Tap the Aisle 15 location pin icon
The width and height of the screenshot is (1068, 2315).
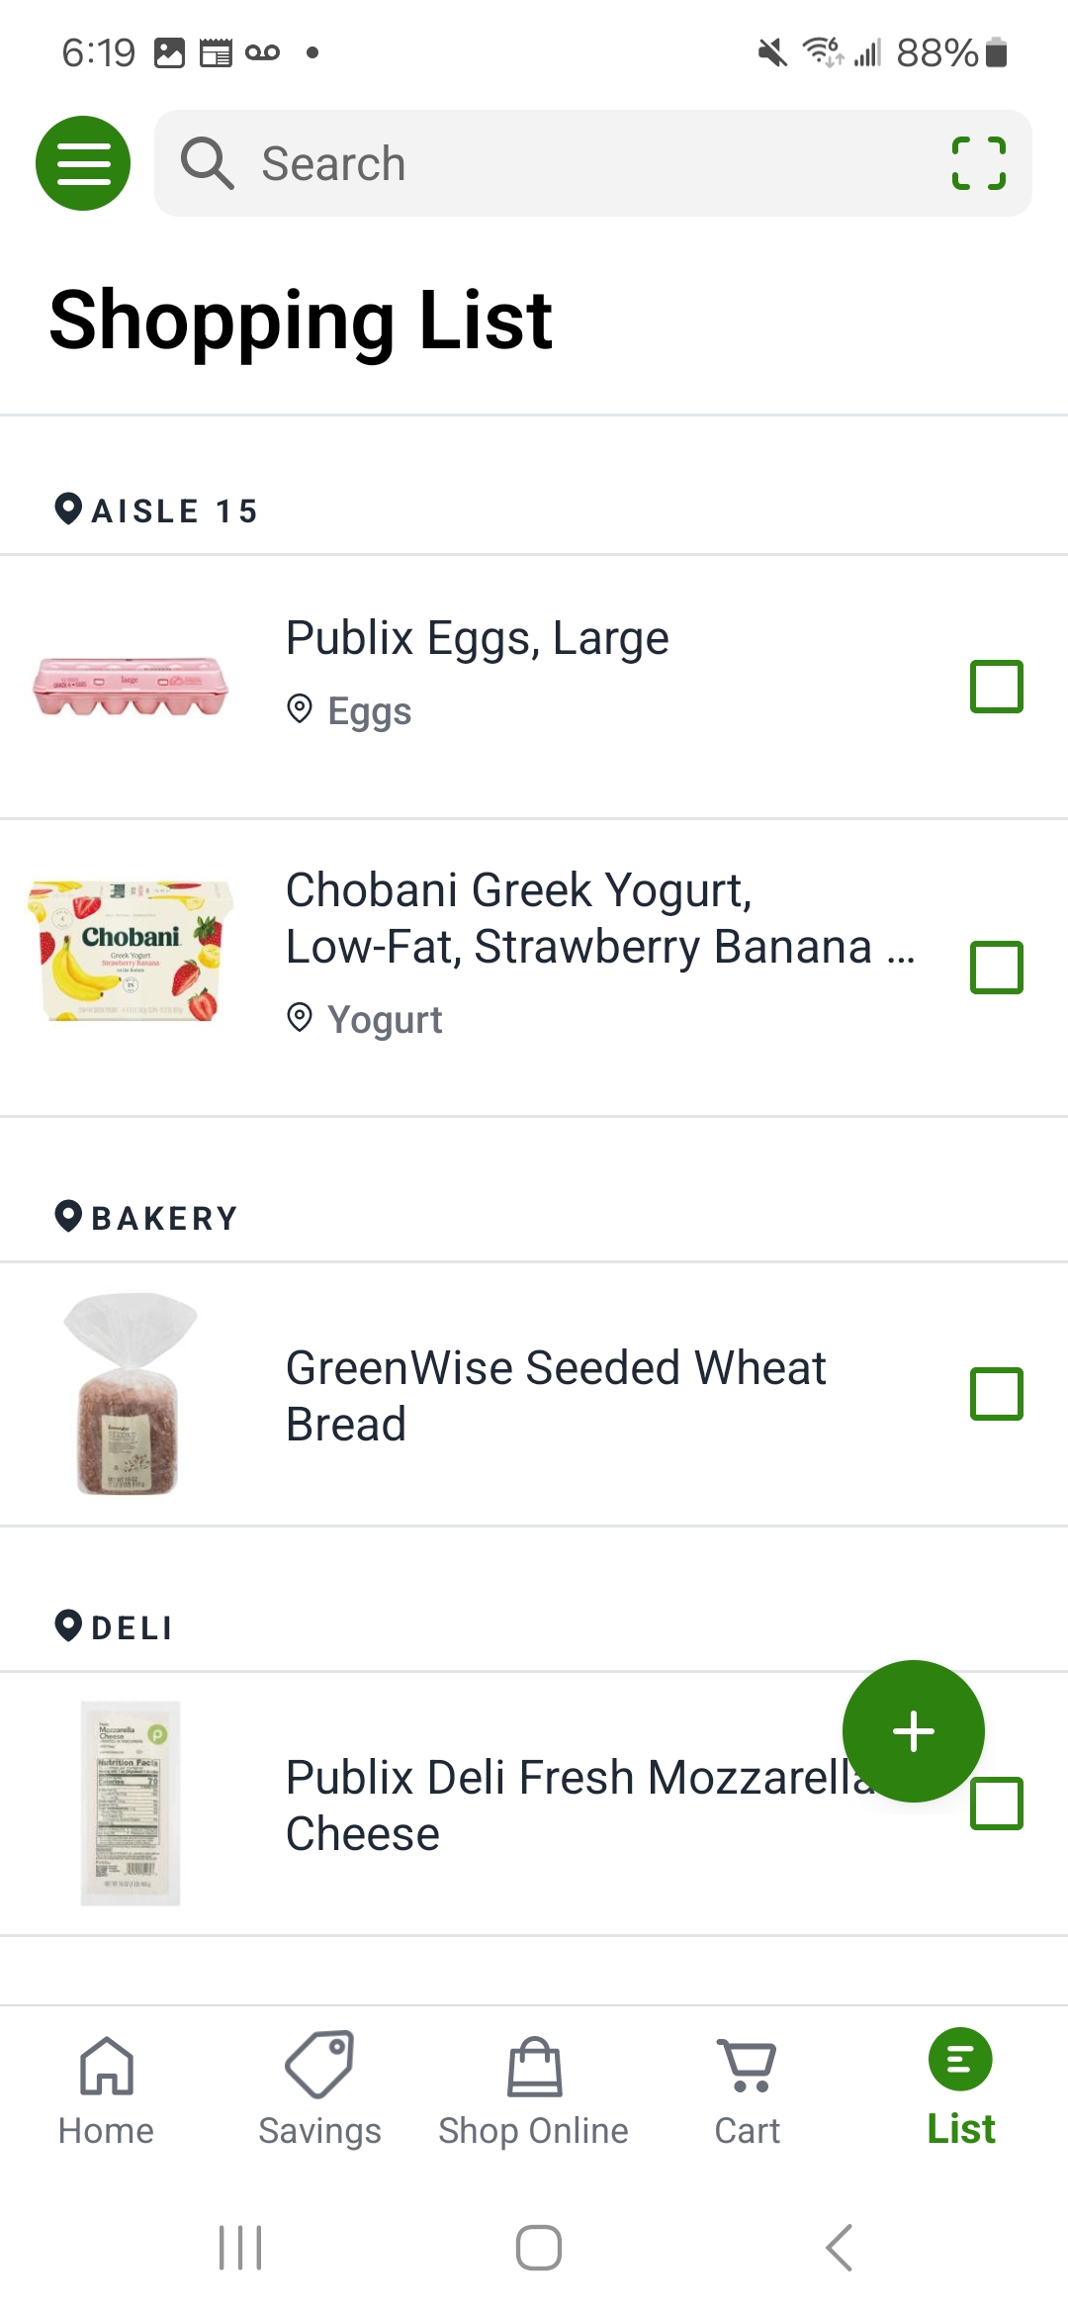(x=68, y=509)
